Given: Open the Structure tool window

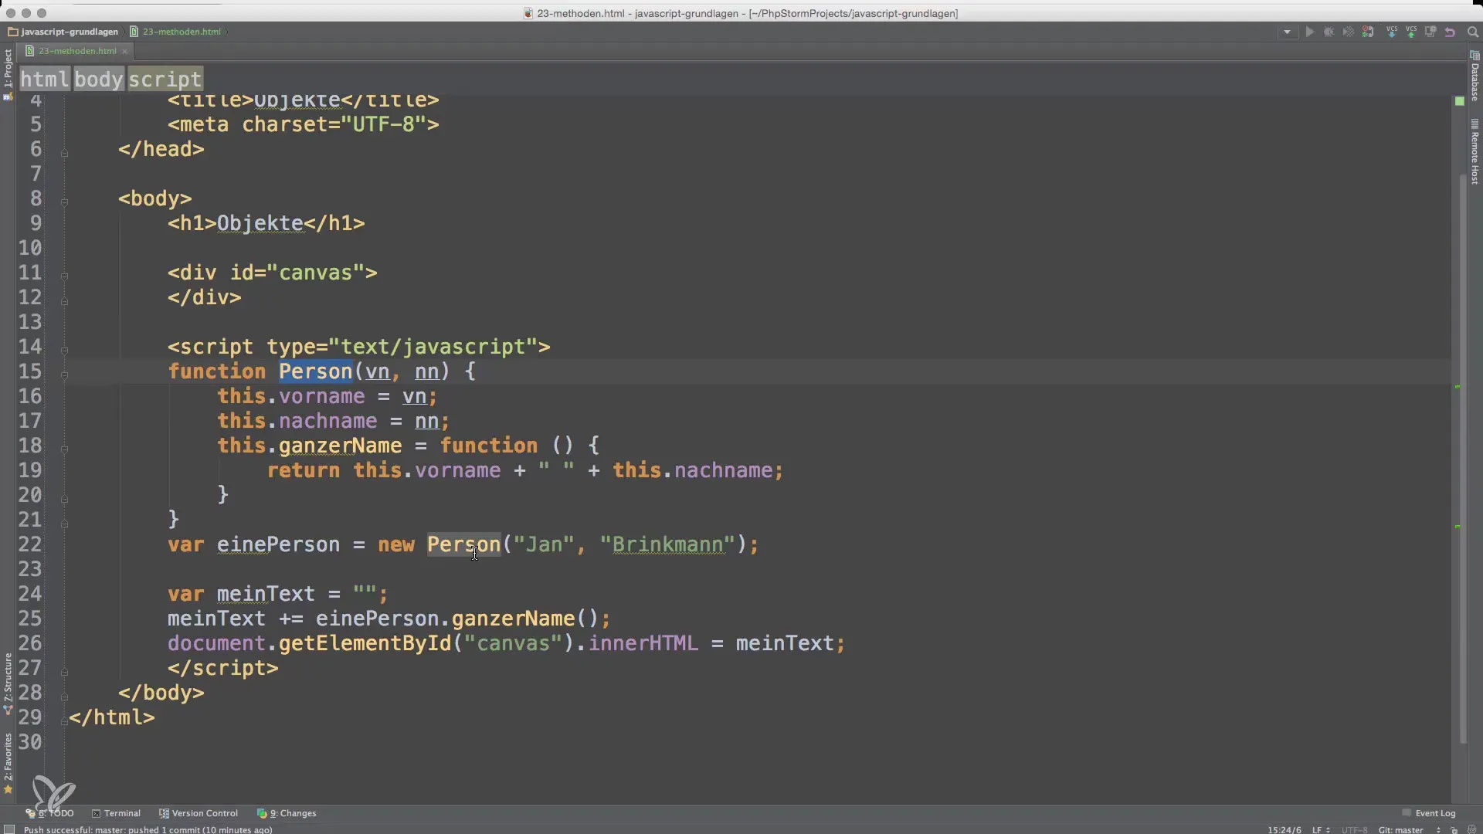Looking at the screenshot, I should [8, 683].
